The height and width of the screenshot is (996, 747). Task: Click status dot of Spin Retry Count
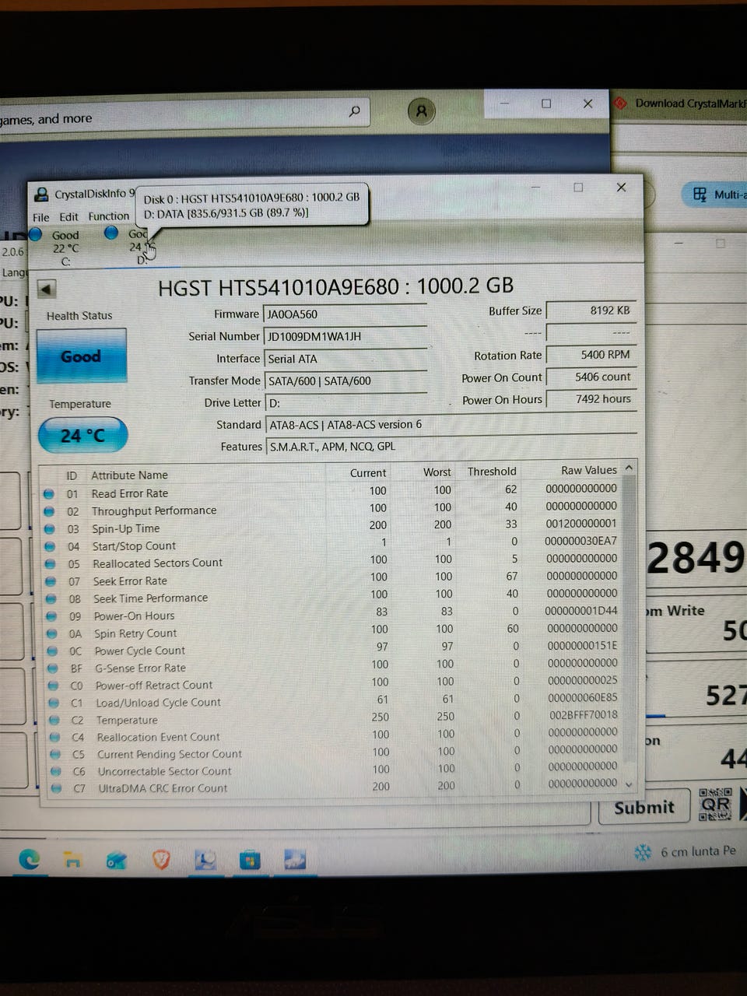coord(52,633)
